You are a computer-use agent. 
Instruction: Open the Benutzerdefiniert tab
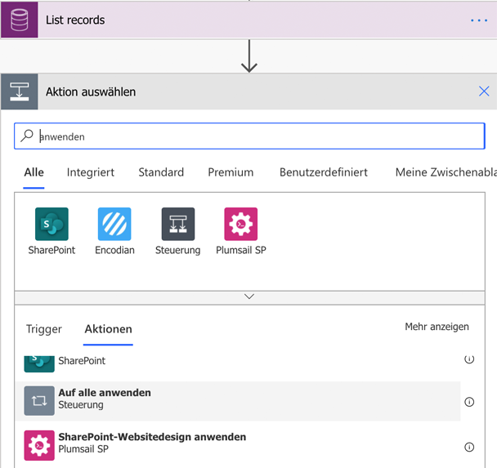[324, 172]
